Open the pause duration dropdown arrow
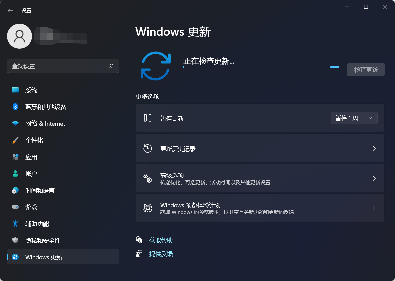 (370, 118)
